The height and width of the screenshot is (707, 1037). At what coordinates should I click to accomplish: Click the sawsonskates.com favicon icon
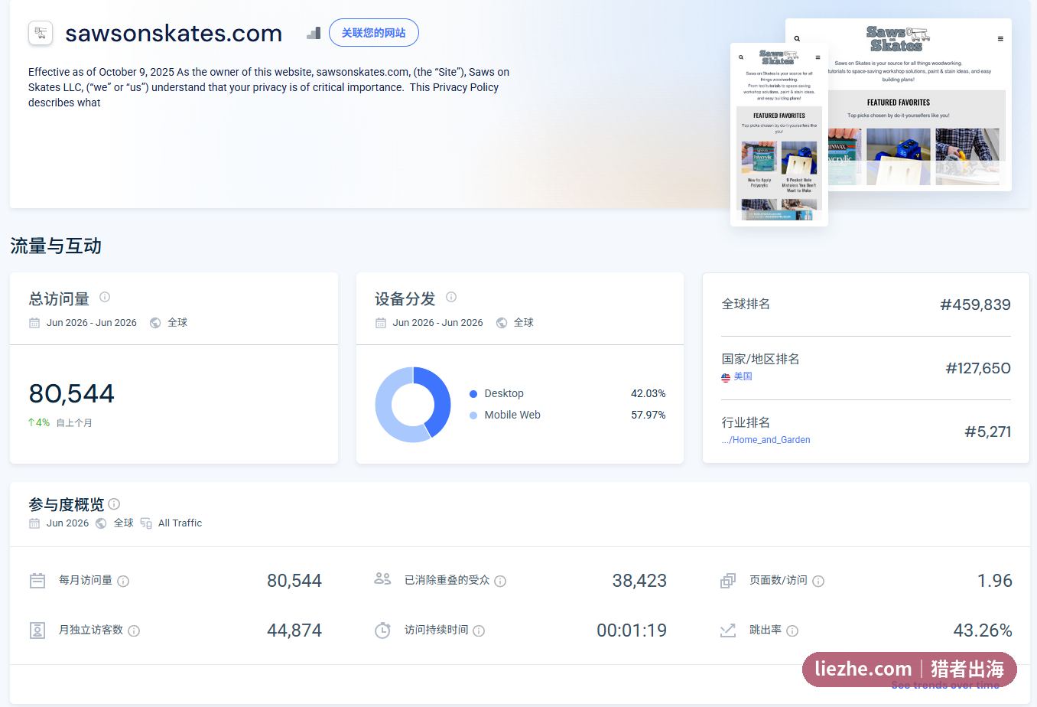(x=41, y=33)
